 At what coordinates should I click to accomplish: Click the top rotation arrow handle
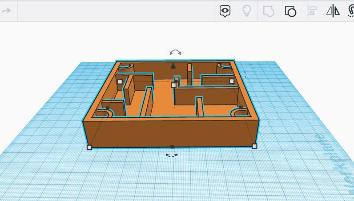(175, 53)
